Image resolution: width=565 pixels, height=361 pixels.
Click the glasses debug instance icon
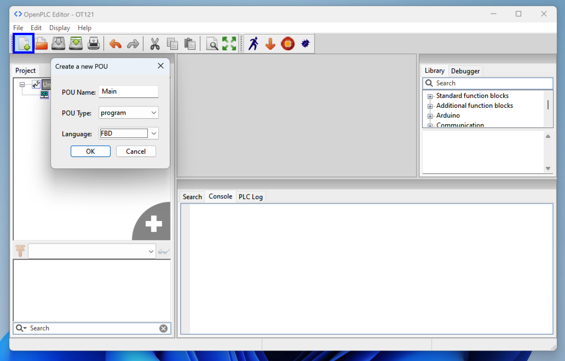coord(164,251)
